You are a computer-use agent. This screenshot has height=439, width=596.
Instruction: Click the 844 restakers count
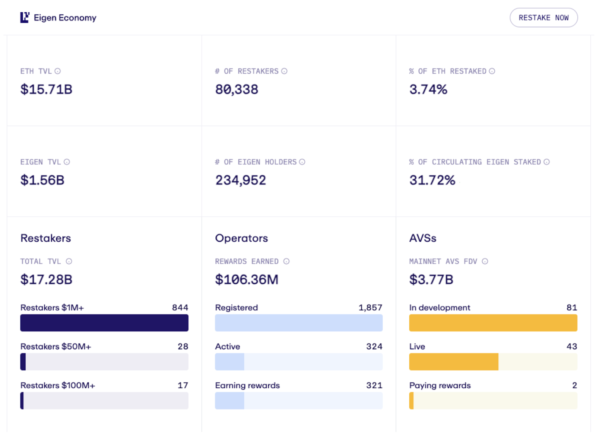pos(180,308)
